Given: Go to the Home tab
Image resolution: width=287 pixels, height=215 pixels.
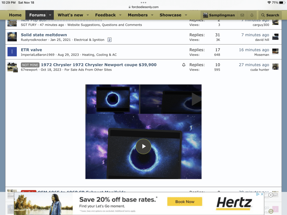Looking at the screenshot, I should 15,15.
